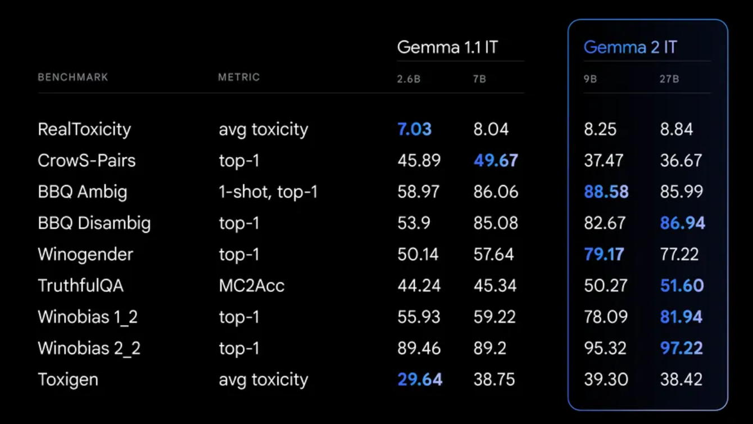Select the highlighted 88.58 BBQ Ambig value
The image size is (753, 424).
coord(606,192)
